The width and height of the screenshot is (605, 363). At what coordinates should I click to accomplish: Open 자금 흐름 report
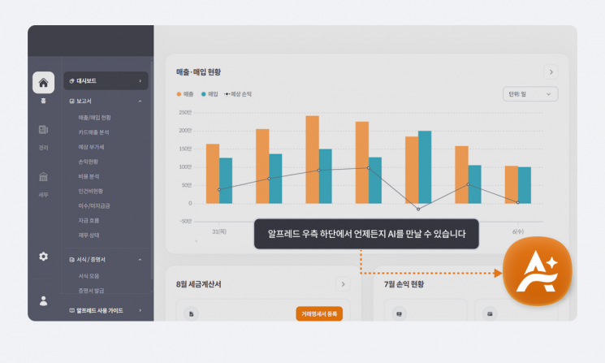pos(89,221)
